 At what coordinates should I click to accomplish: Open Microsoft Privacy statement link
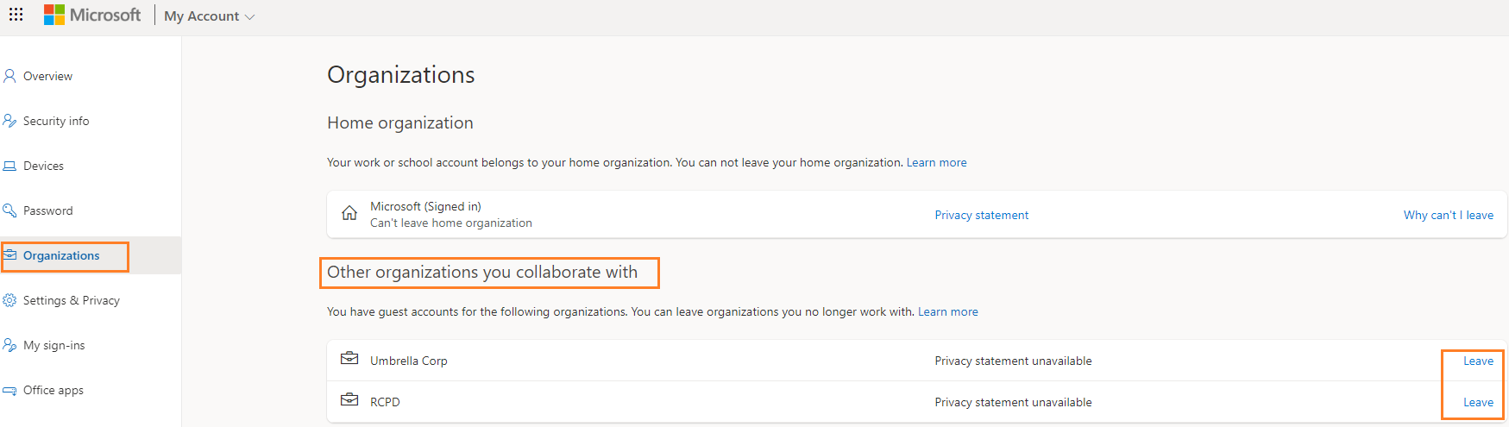click(x=981, y=215)
